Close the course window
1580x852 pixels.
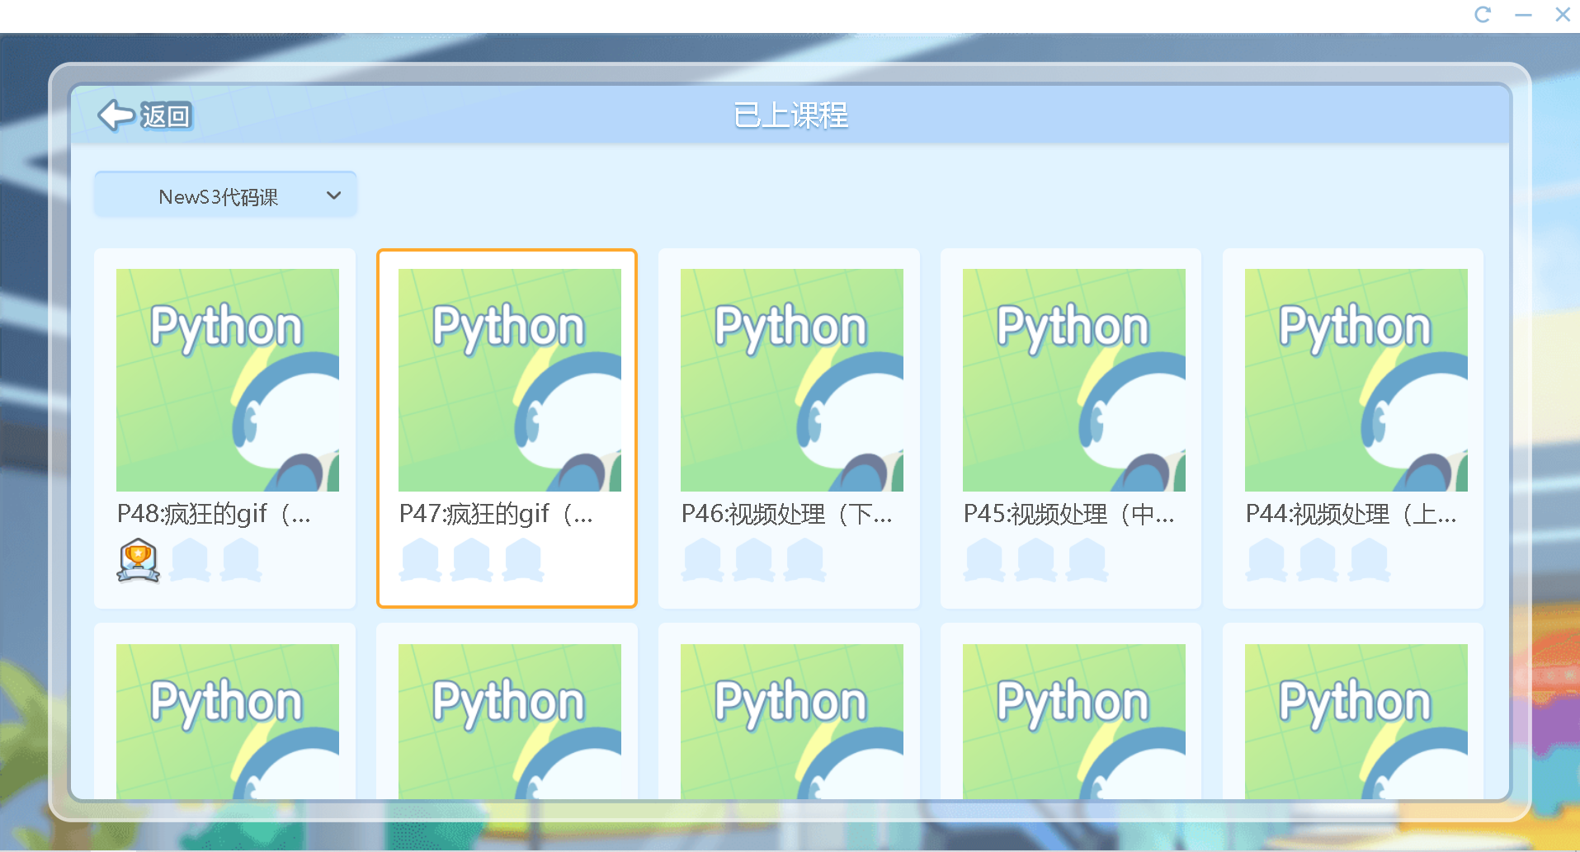coord(1563,15)
